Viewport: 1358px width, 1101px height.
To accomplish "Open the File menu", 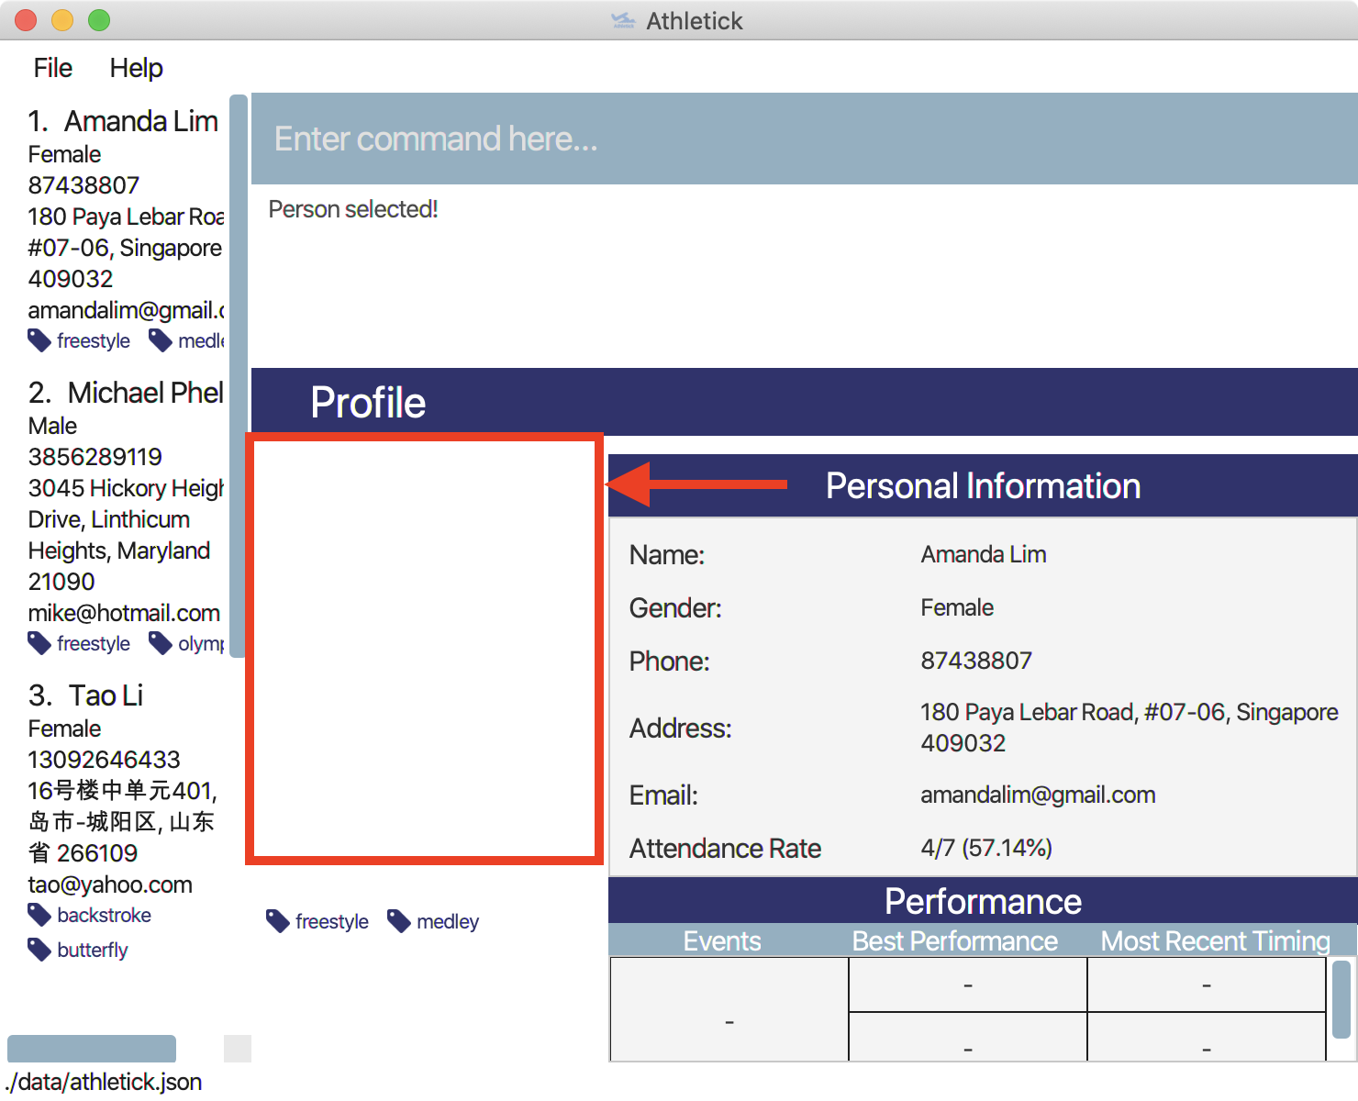I will pyautogui.click(x=52, y=68).
